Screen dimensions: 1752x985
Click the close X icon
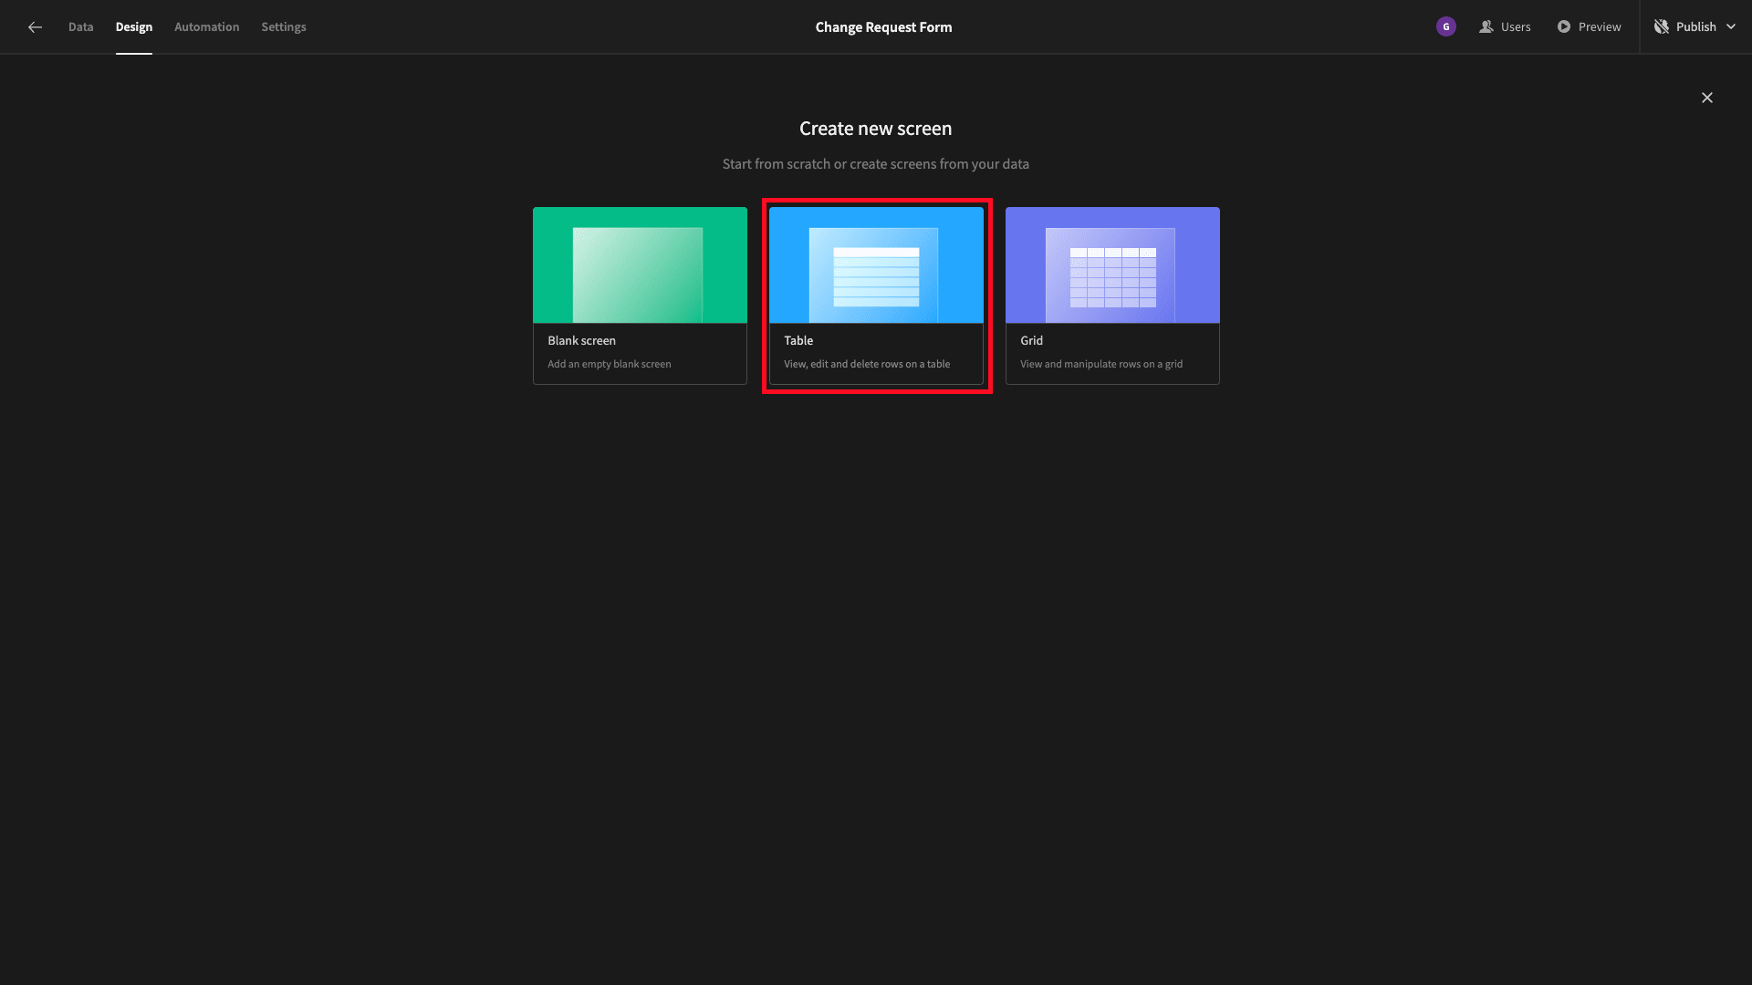click(1707, 98)
